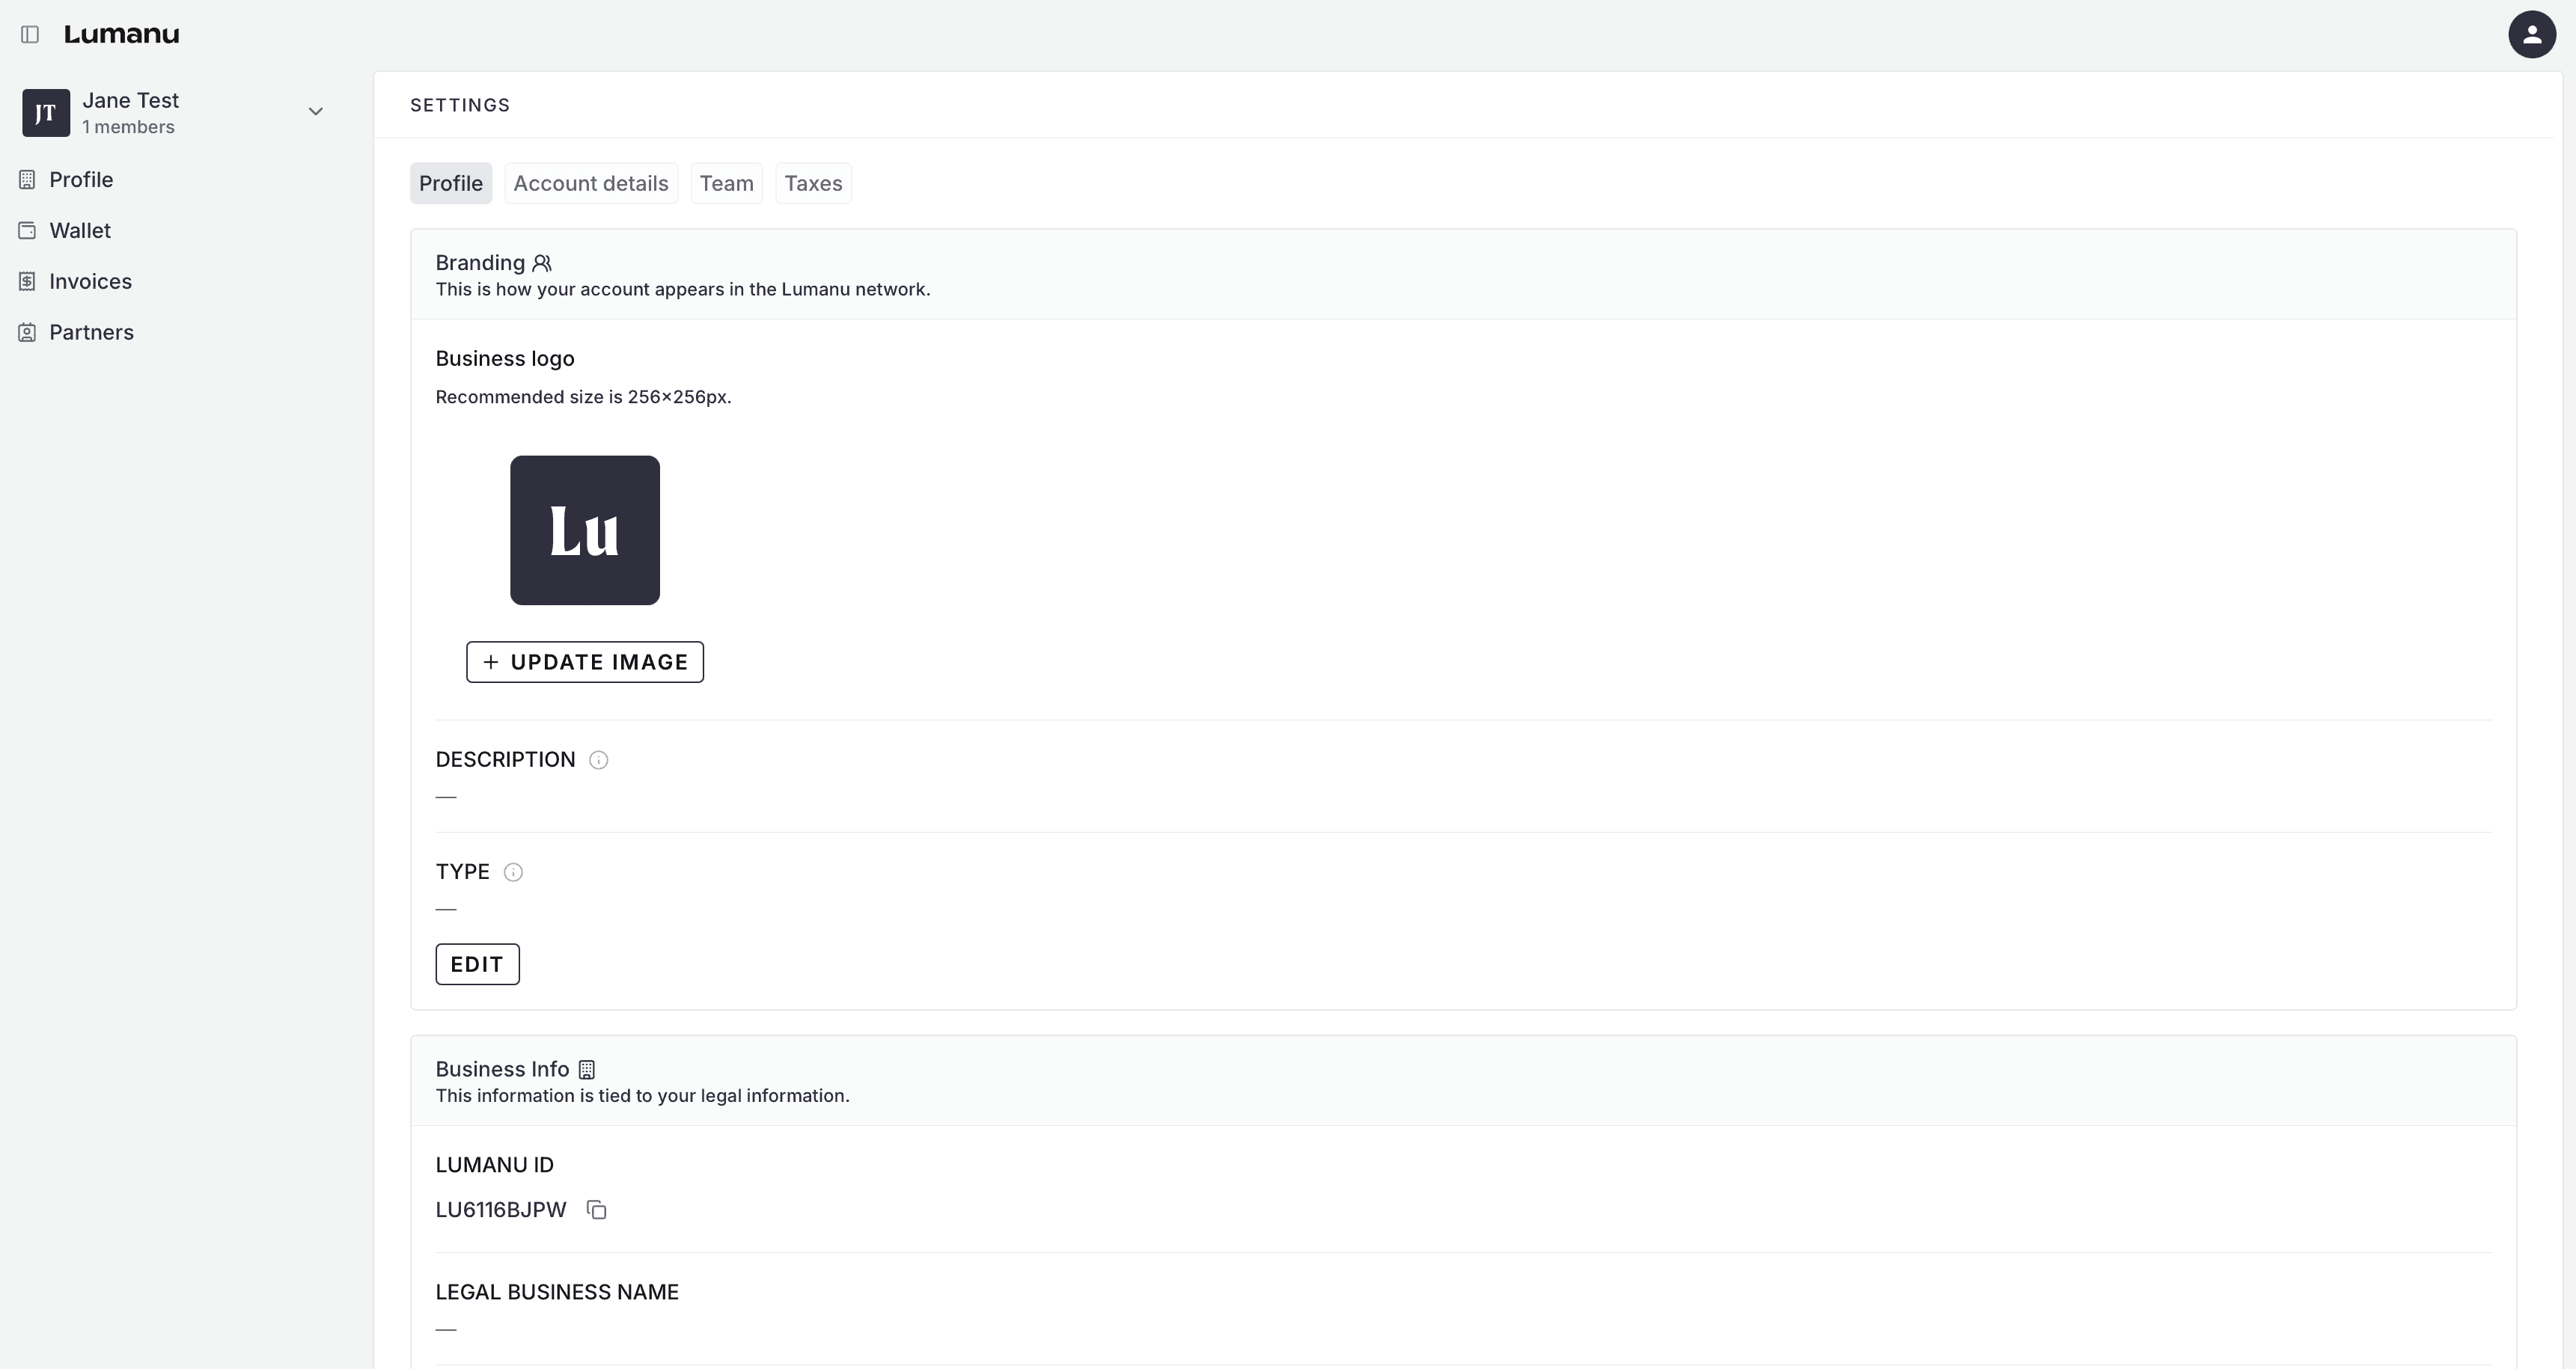Click the Update Image button
Screen dimensions: 2576x1369
point(585,663)
